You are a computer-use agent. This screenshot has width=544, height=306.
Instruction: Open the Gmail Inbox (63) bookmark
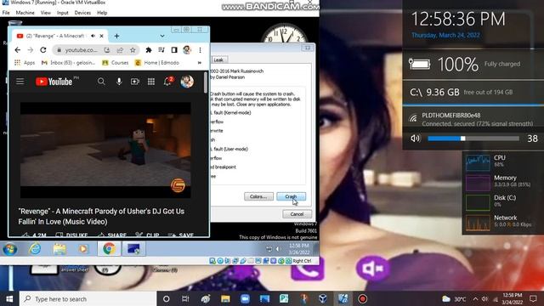68,63
